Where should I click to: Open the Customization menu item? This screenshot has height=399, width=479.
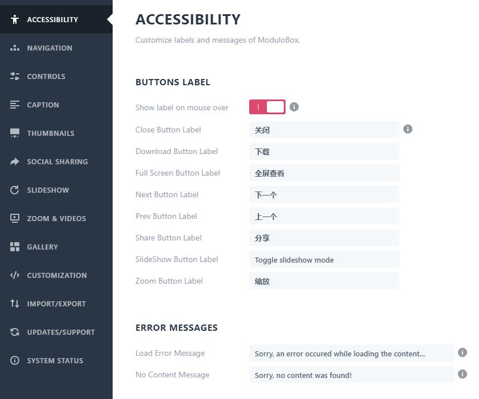(x=56, y=276)
